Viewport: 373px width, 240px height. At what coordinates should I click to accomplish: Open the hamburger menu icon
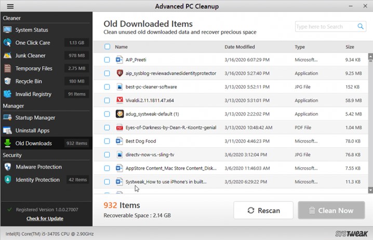[x=10, y=6]
